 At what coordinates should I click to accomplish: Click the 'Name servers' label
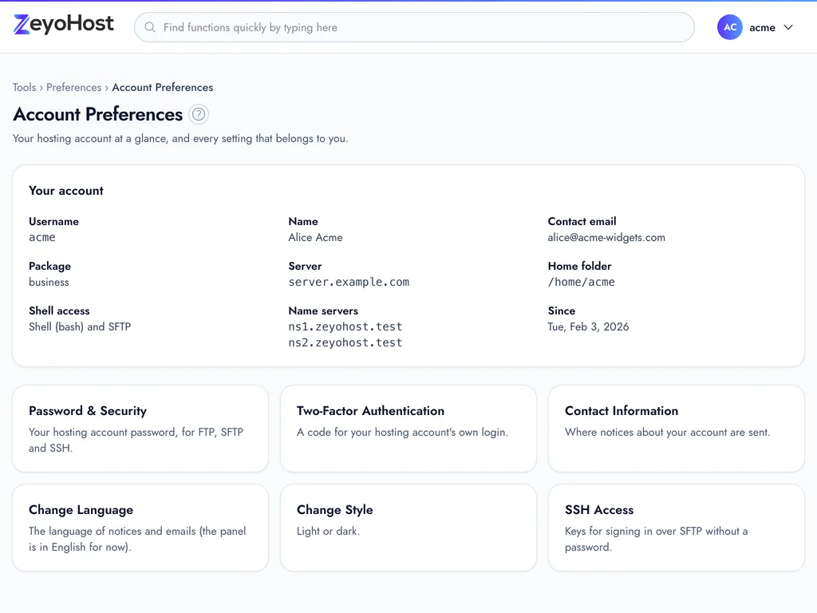pyautogui.click(x=323, y=310)
